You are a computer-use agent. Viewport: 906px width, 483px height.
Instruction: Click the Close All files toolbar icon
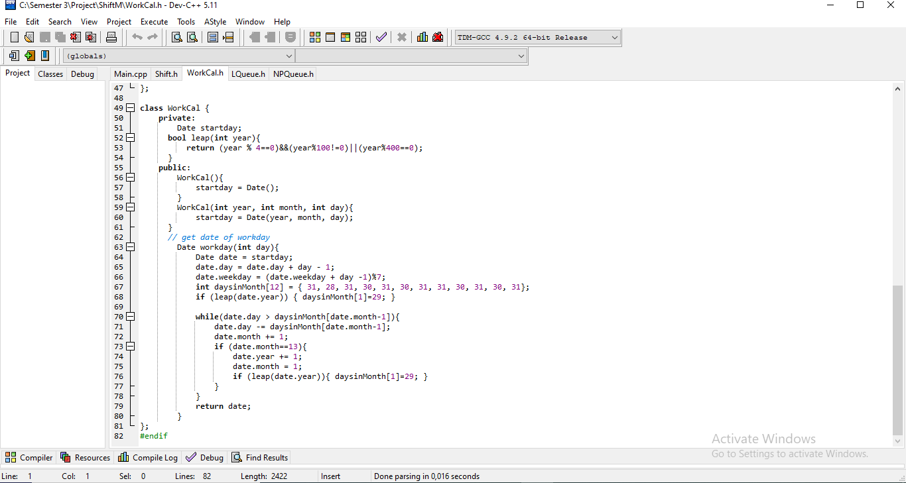(x=91, y=37)
